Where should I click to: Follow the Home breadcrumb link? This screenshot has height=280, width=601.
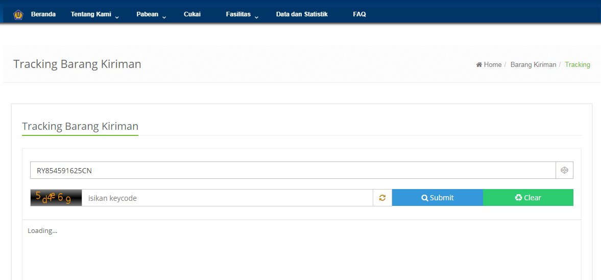493,64
